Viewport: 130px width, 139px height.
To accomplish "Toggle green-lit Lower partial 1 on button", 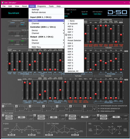I will pos(12,42).
